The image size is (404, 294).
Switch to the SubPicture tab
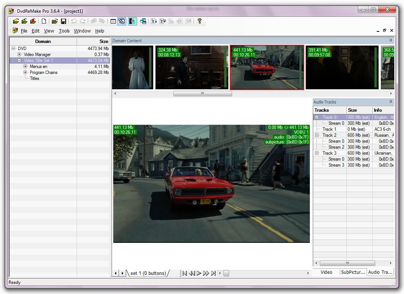[353, 272]
